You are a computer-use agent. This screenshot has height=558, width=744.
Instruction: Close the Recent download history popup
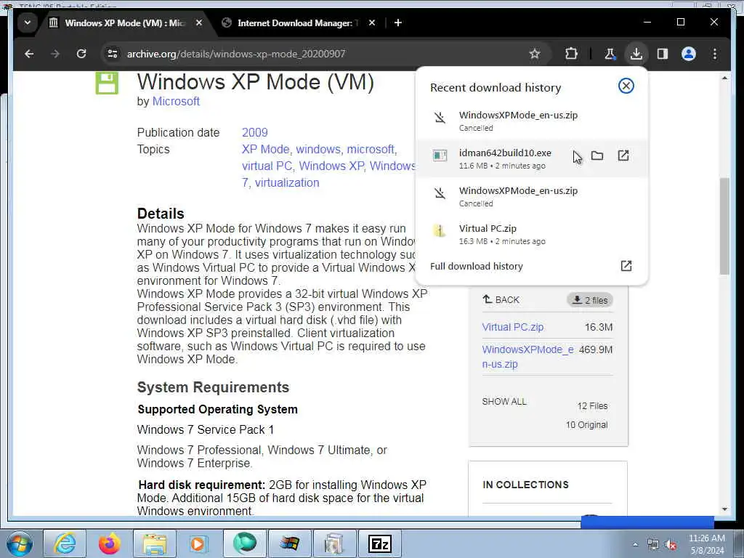tap(626, 86)
